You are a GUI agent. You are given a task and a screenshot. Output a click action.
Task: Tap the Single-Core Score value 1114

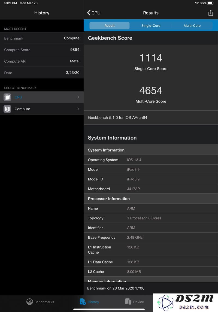pyautogui.click(x=151, y=58)
